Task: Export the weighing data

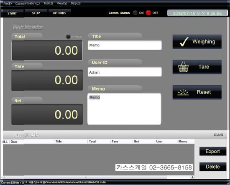Action: click(213, 151)
